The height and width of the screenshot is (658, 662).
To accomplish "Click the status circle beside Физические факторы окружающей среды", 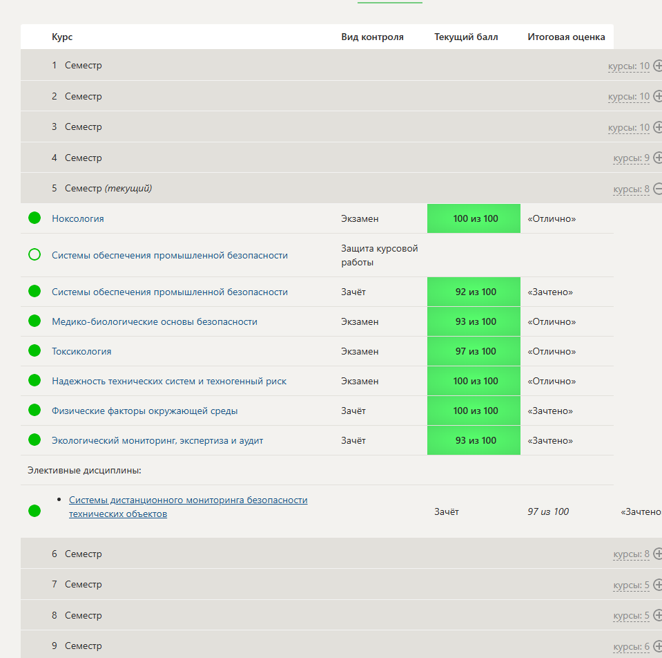I will click(x=35, y=411).
